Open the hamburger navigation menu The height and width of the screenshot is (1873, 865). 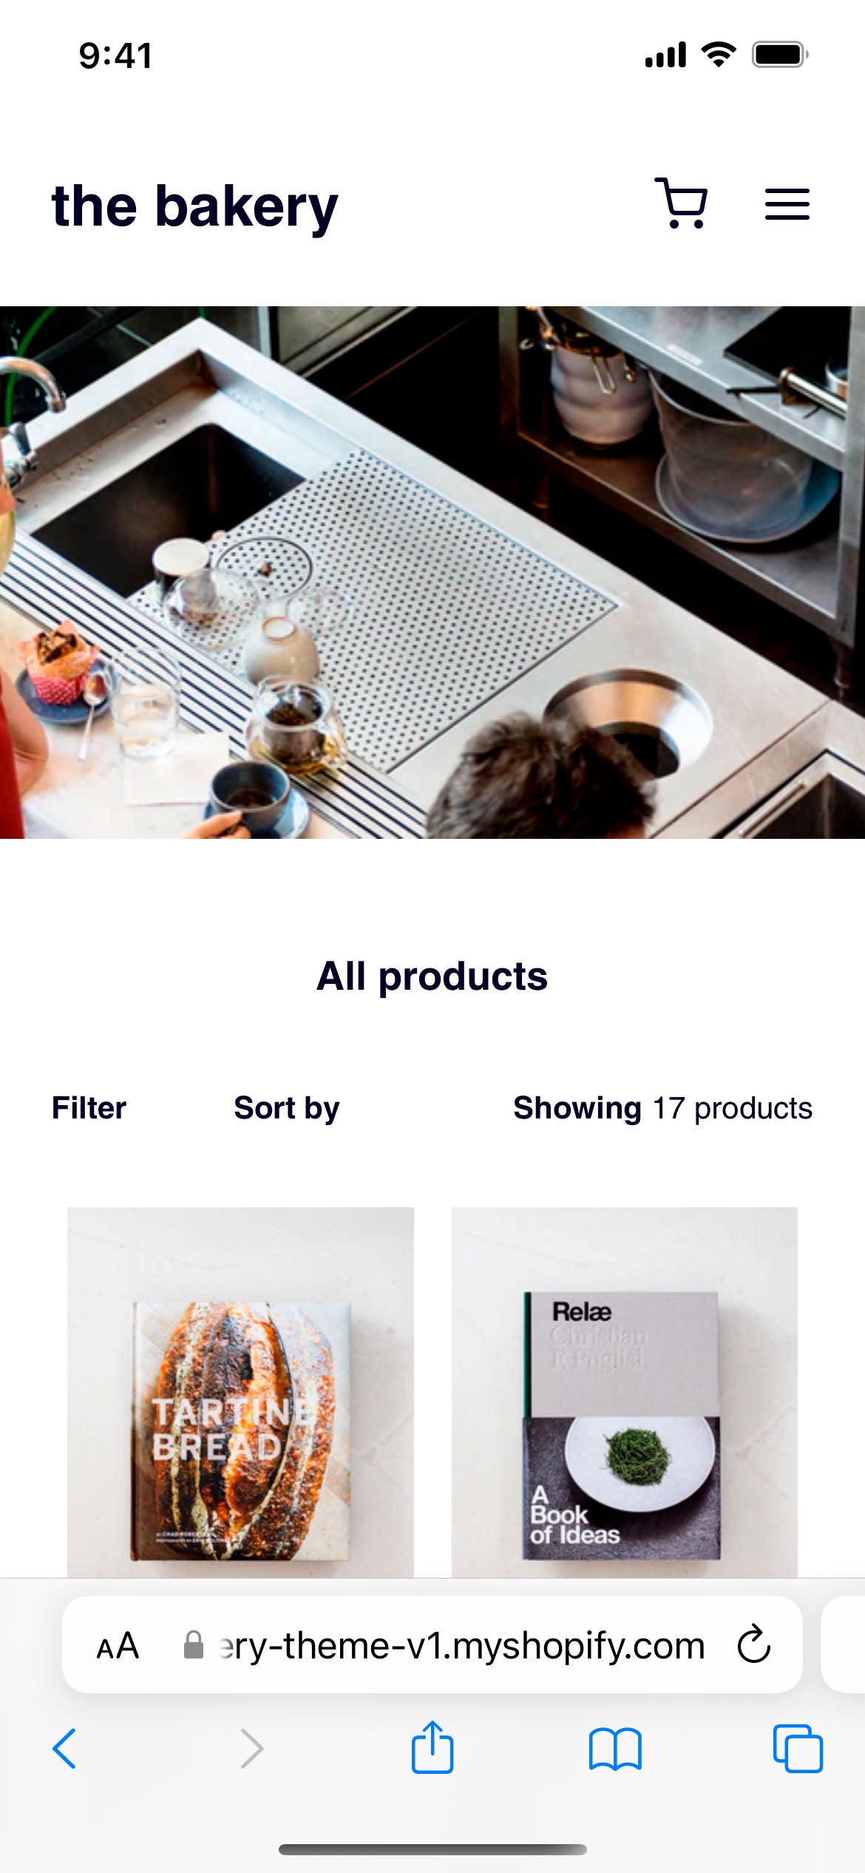click(x=787, y=204)
